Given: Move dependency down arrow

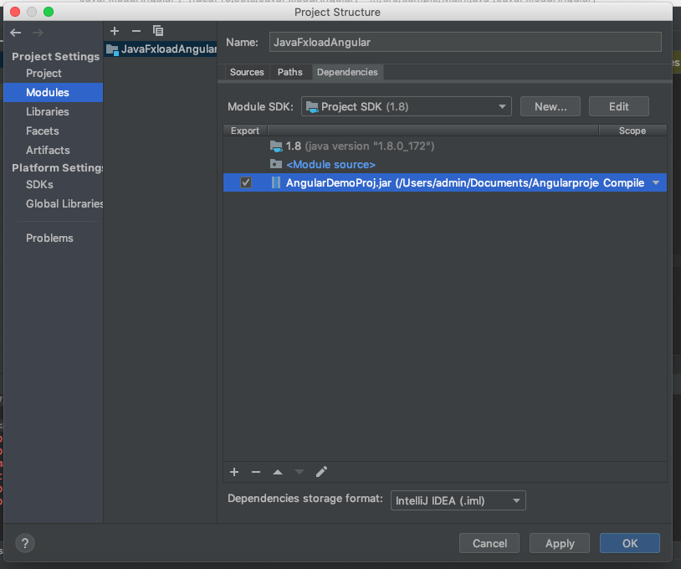Looking at the screenshot, I should coord(300,472).
